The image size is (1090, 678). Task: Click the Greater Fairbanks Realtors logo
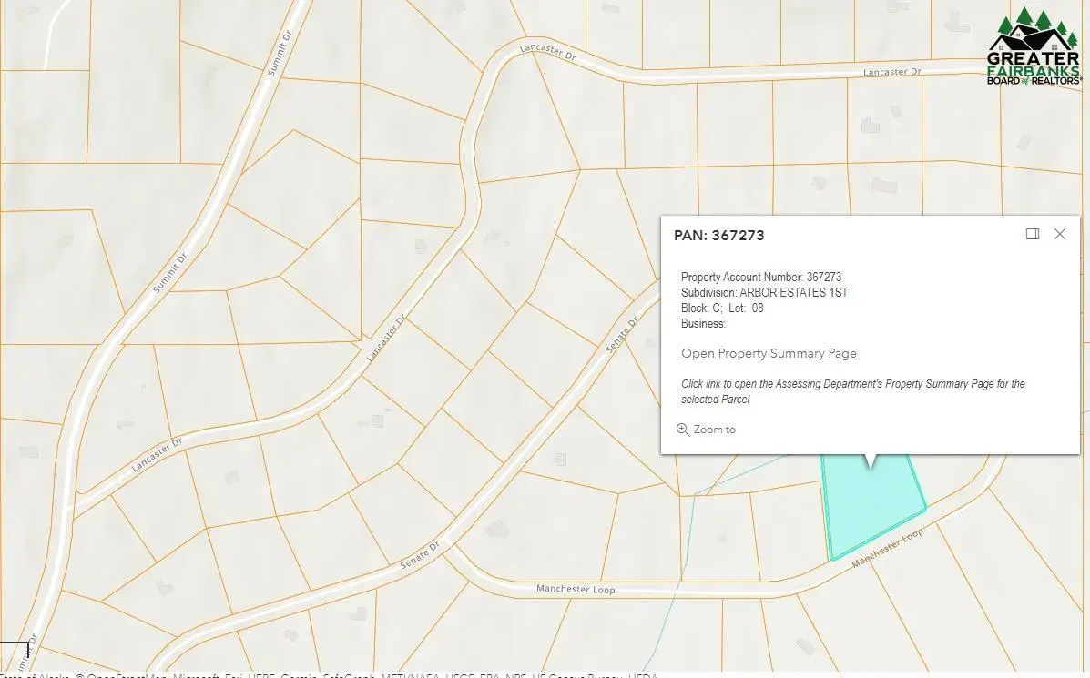pos(1033,47)
